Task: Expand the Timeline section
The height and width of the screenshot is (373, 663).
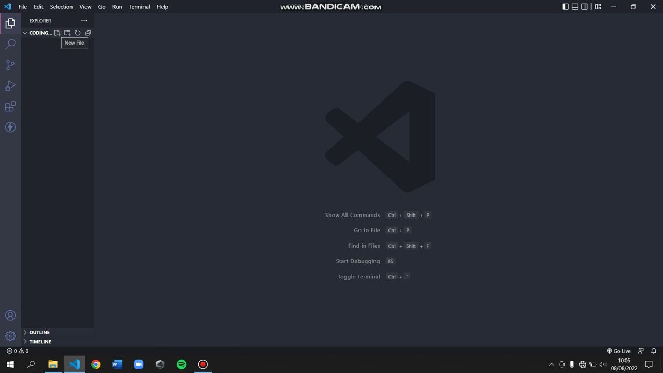Action: tap(57, 342)
